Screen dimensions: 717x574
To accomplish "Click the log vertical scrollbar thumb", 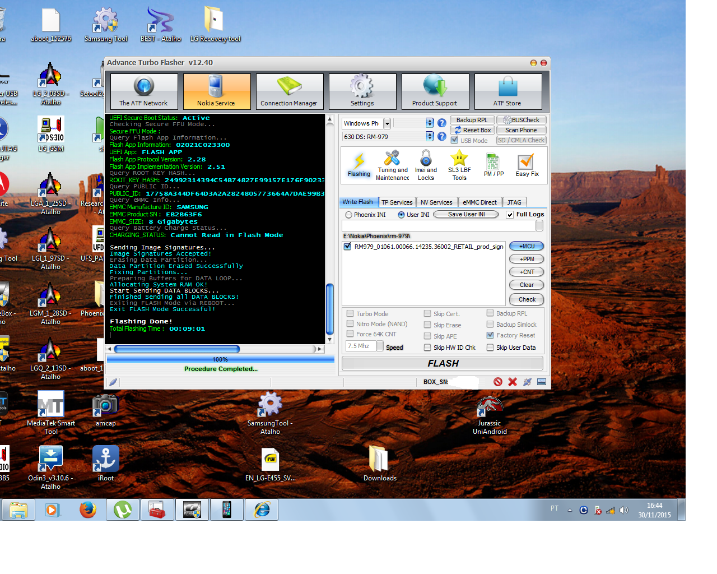I will 330,310.
